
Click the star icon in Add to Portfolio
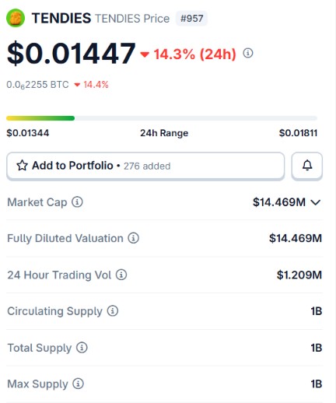pyautogui.click(x=22, y=166)
